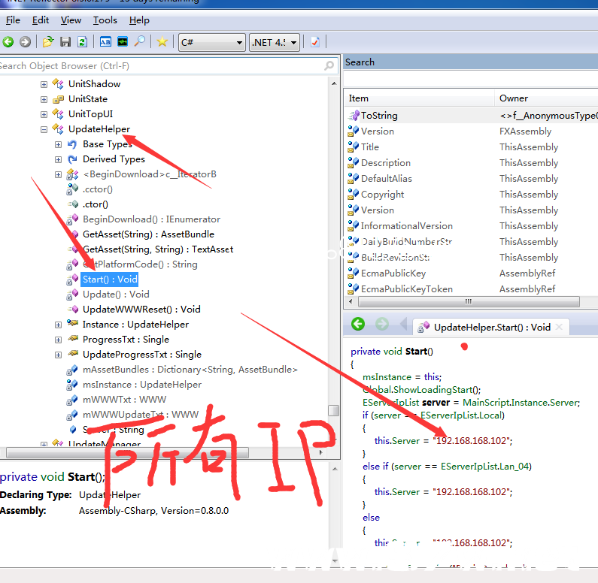Click the Open assembly folder icon
598x583 pixels.
[48, 42]
